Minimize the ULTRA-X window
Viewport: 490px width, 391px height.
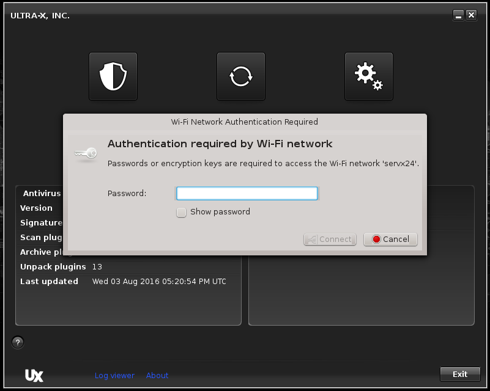point(459,15)
